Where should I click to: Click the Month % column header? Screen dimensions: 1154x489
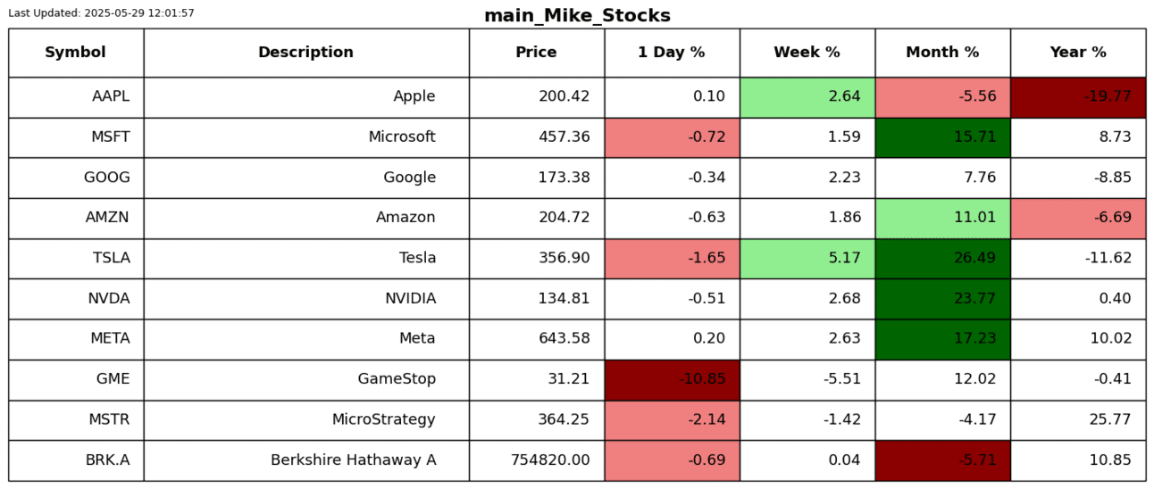[x=942, y=53]
